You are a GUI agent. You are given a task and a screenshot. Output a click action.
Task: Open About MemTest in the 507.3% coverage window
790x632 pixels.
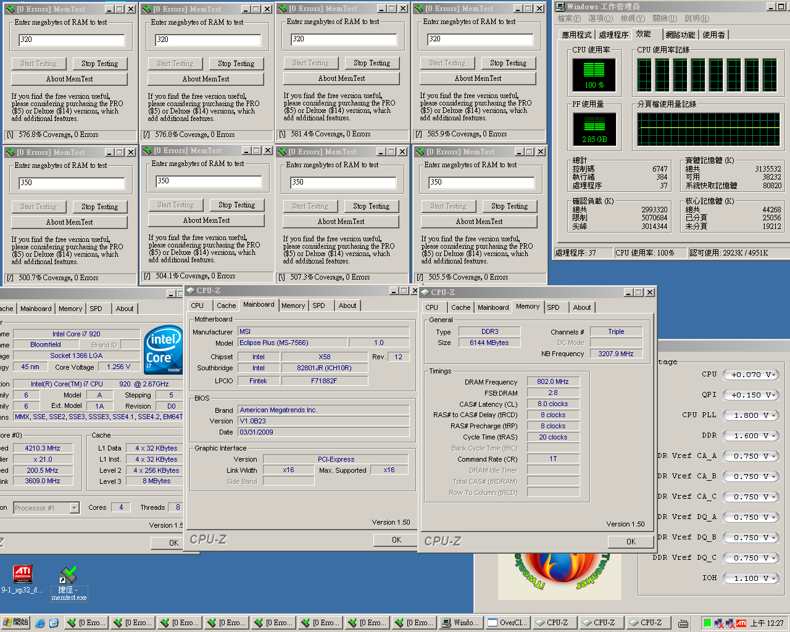click(341, 222)
